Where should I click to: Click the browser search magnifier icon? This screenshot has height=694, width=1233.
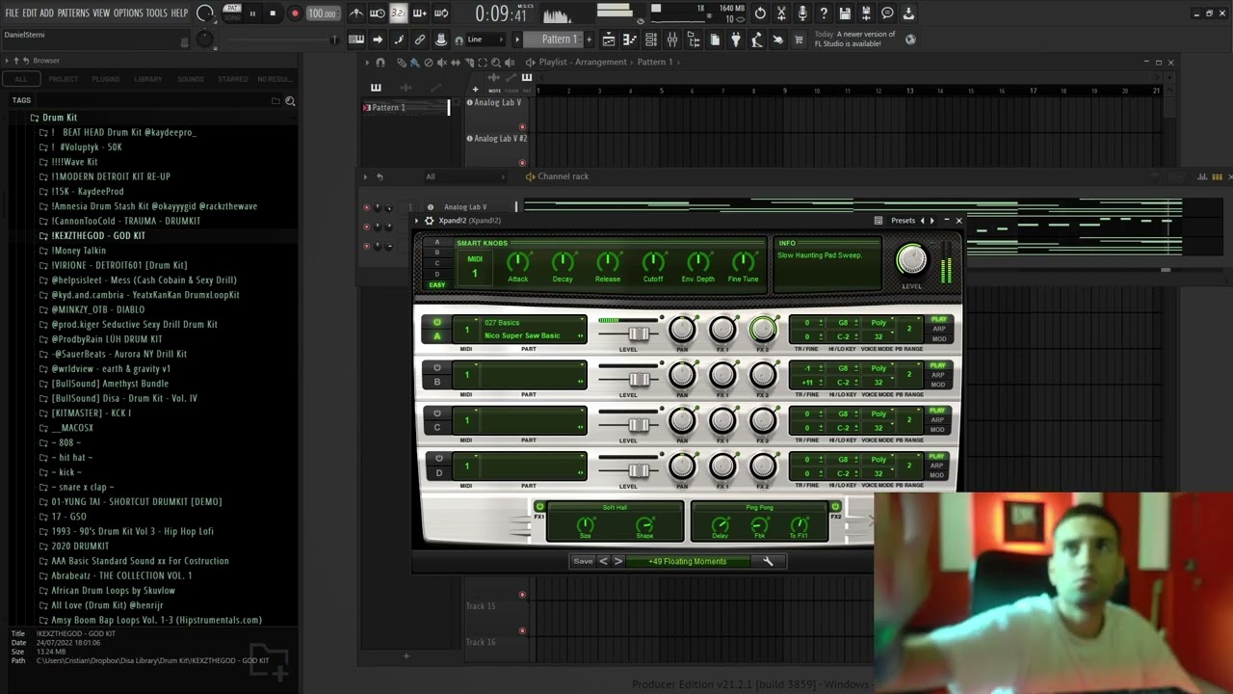(x=290, y=100)
